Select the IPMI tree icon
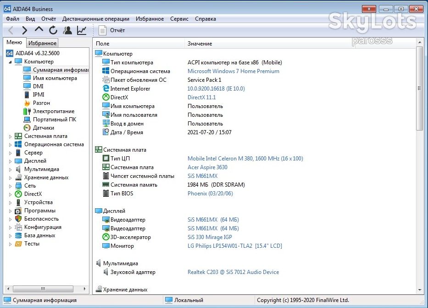Image resolution: width=428 pixels, height=308 pixels. (27, 95)
